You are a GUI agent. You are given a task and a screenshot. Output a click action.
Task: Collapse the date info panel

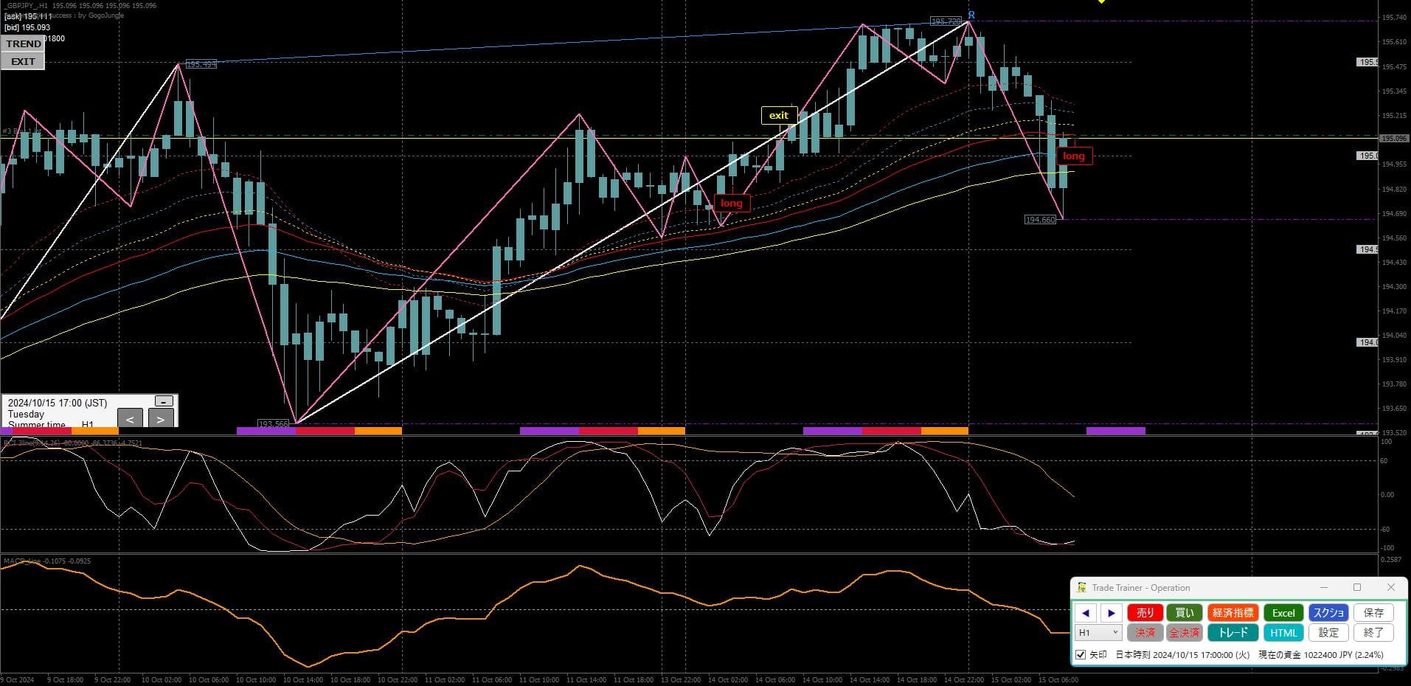[x=164, y=401]
